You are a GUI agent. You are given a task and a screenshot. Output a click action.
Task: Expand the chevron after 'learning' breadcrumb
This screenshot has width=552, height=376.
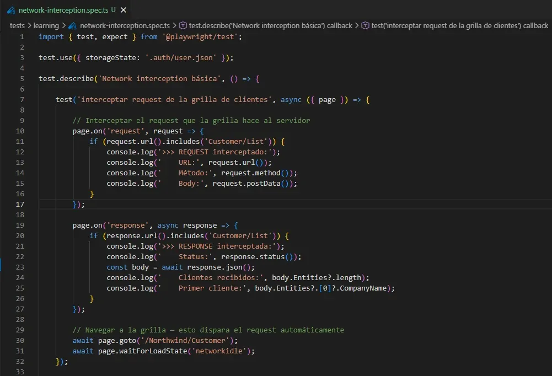64,26
